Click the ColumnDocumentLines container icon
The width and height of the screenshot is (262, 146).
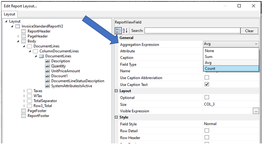(x=35, y=51)
